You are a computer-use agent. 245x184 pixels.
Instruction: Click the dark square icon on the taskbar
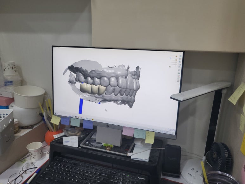76,117
